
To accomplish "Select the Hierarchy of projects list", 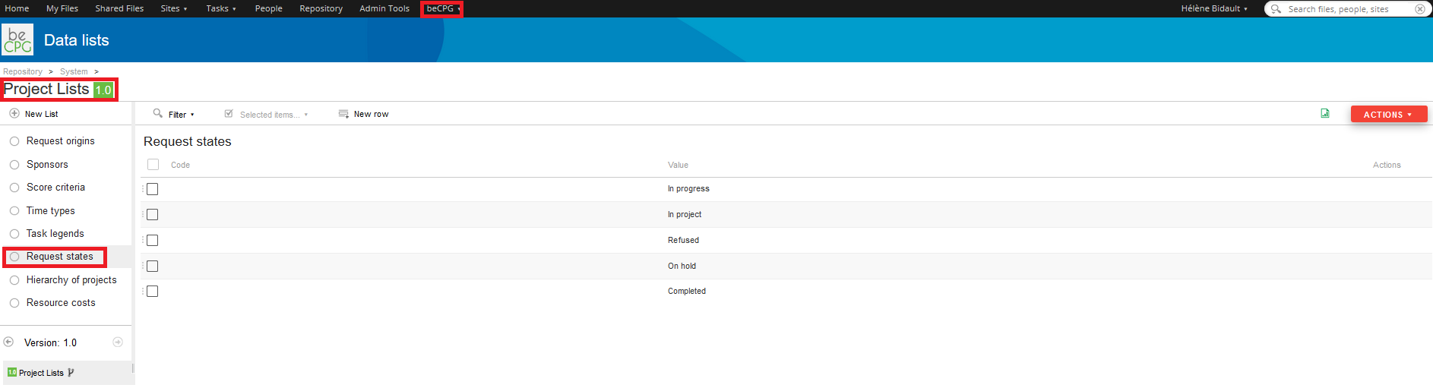I will click(71, 280).
